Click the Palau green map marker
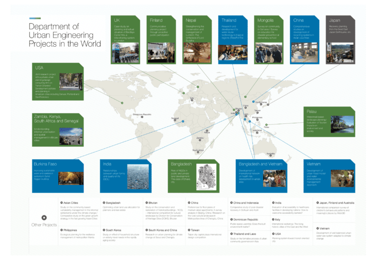The image size is (376, 257). (x=266, y=125)
